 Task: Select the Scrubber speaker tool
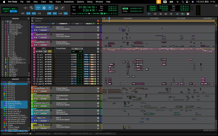(57, 8)
